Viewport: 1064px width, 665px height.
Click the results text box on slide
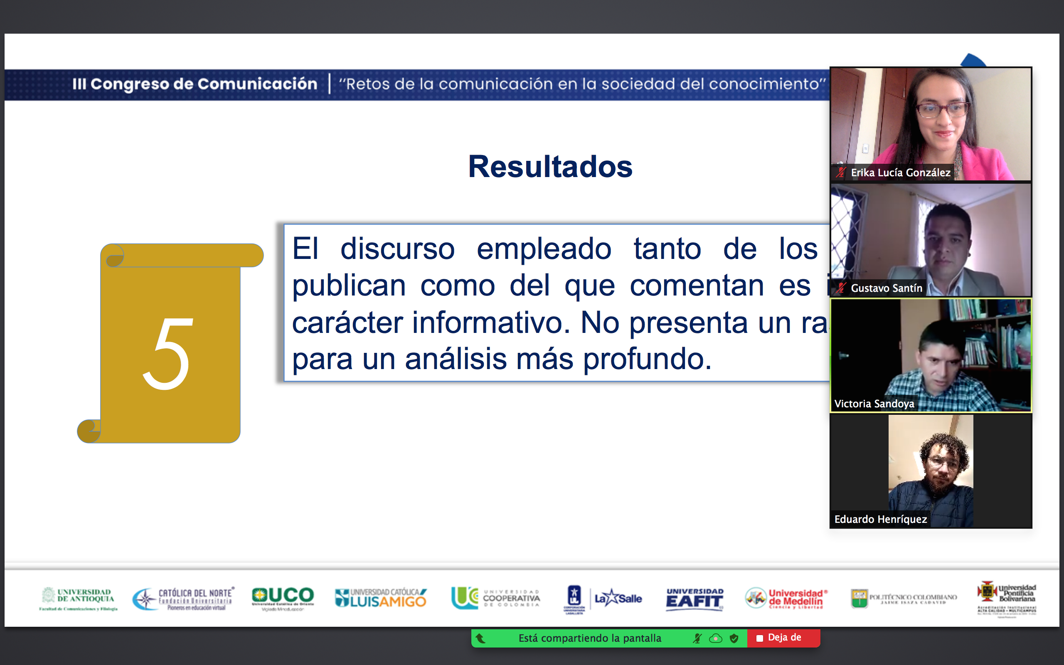[x=556, y=303]
